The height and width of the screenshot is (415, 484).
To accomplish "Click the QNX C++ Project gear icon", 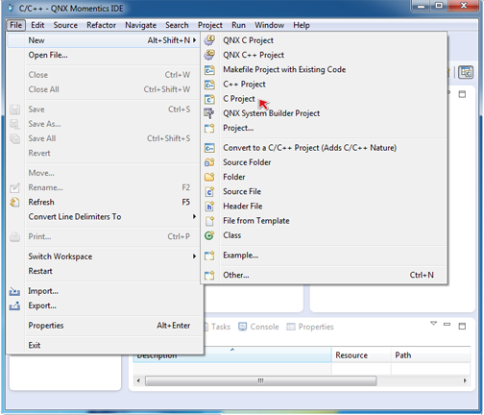I will [x=209, y=55].
